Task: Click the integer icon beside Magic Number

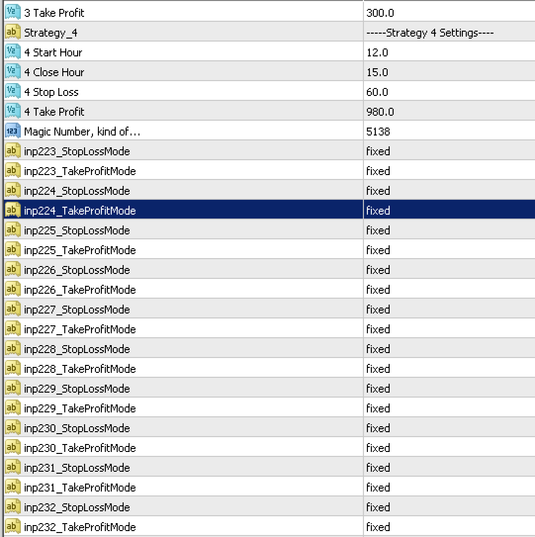Action: point(13,131)
